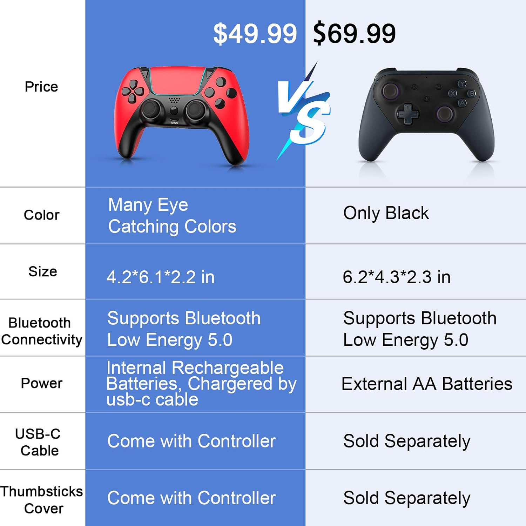
Task: Select the "4.2*6.1*2.2 in" size cell
Action: pos(160,277)
